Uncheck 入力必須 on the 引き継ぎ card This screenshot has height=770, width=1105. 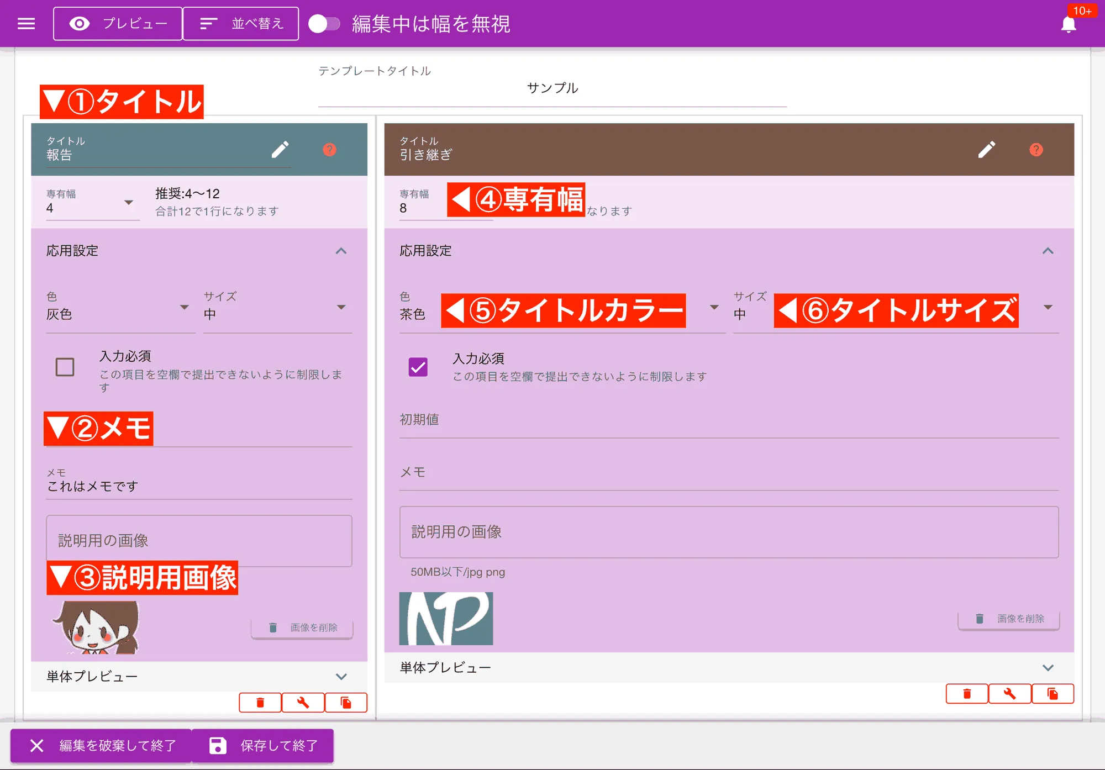click(x=418, y=367)
